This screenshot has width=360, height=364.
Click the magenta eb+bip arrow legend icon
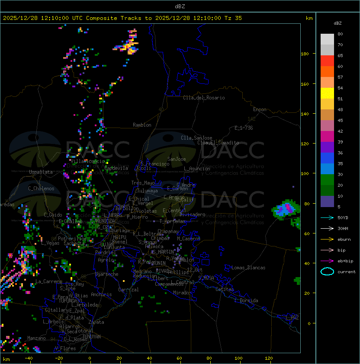(327, 261)
